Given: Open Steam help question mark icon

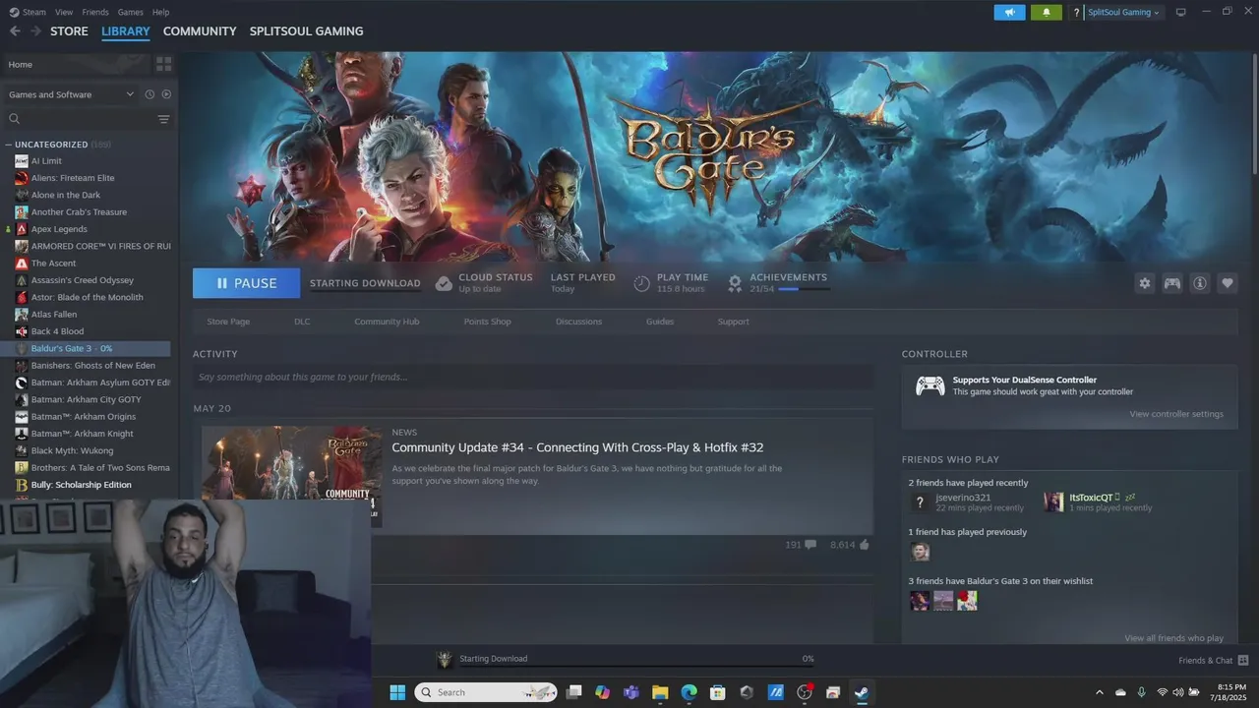Looking at the screenshot, I should click(x=1077, y=13).
